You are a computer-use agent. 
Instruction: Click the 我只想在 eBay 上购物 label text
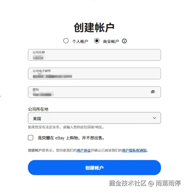(x=71, y=138)
